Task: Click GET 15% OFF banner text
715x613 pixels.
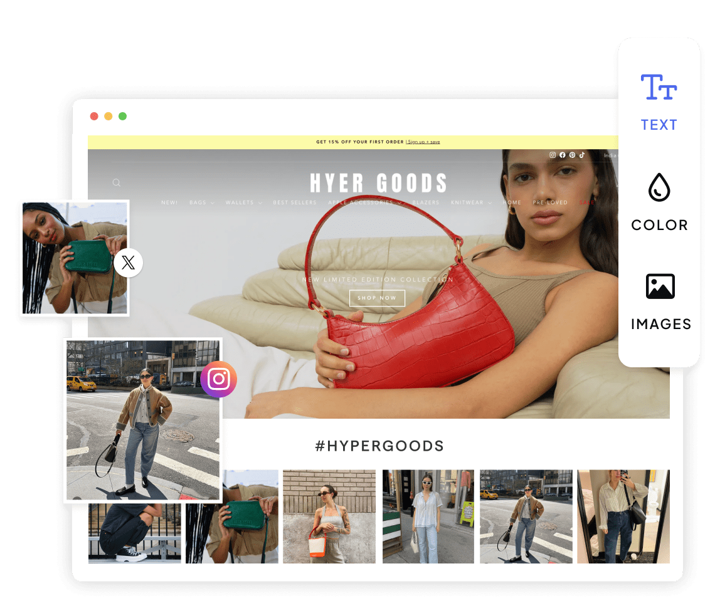Action: coord(360,142)
